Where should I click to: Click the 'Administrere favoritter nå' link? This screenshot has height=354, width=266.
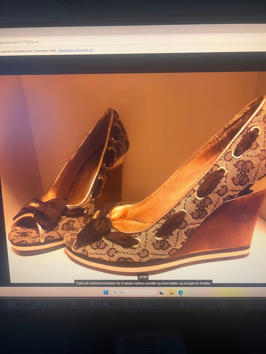(75, 50)
